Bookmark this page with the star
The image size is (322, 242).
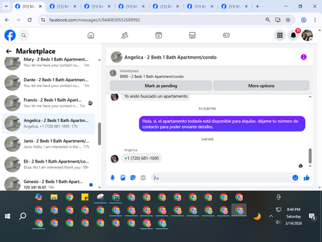pyautogui.click(x=288, y=20)
